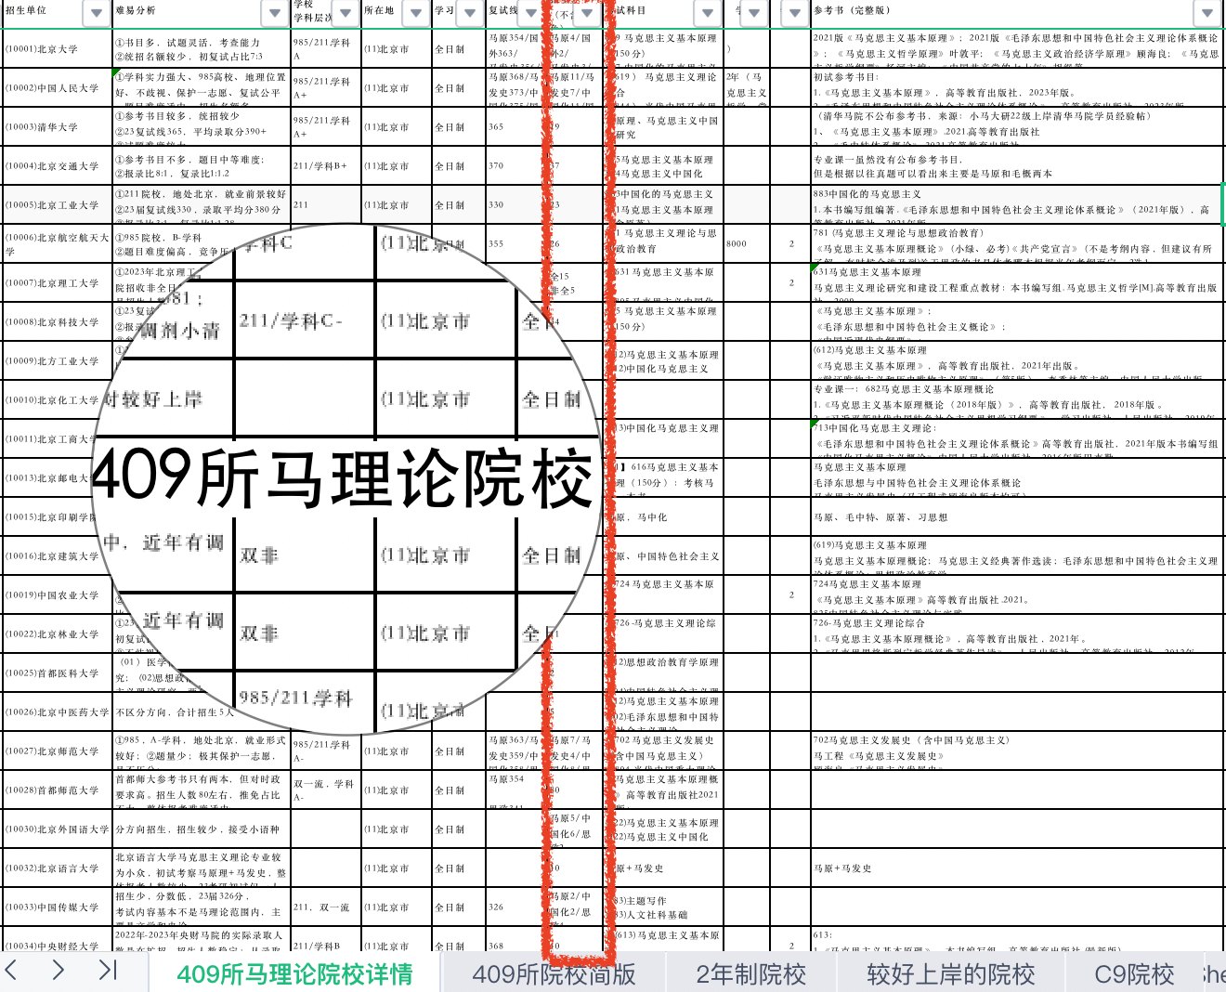Open the 试科目 column filter dropdown
The image size is (1226, 992).
[x=709, y=13]
